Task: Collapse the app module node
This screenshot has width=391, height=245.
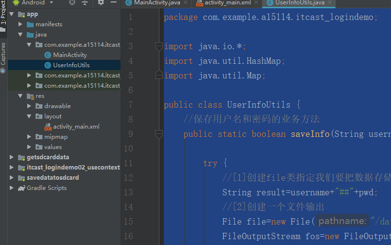Action: 12,14
